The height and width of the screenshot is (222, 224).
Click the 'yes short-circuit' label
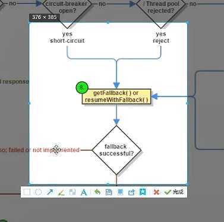pyautogui.click(x=67, y=37)
